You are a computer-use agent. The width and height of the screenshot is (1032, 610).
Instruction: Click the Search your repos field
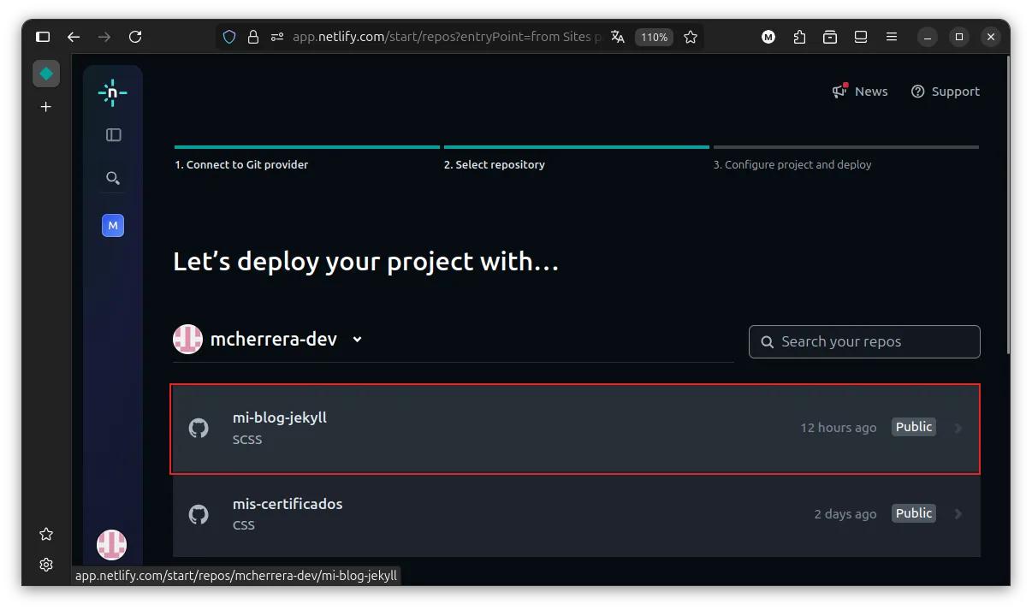[864, 341]
